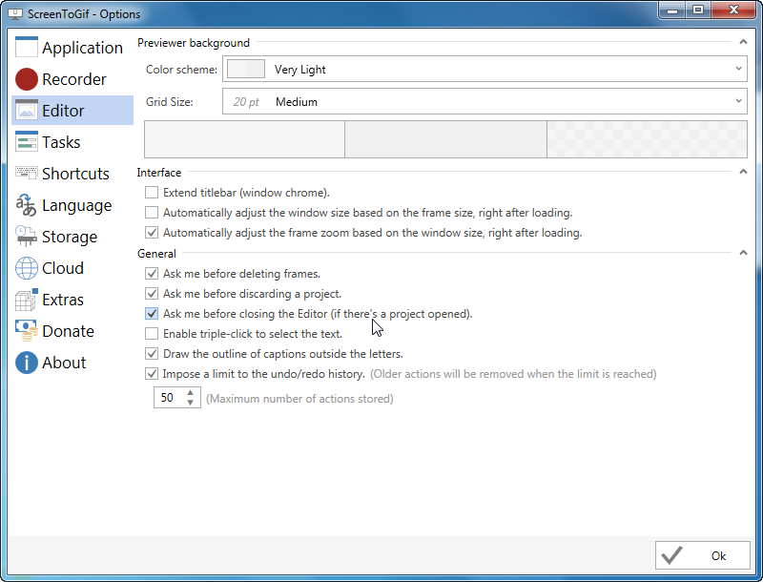Image resolution: width=763 pixels, height=582 pixels.
Task: Decrease the maximum actions stored value
Action: [x=190, y=403]
